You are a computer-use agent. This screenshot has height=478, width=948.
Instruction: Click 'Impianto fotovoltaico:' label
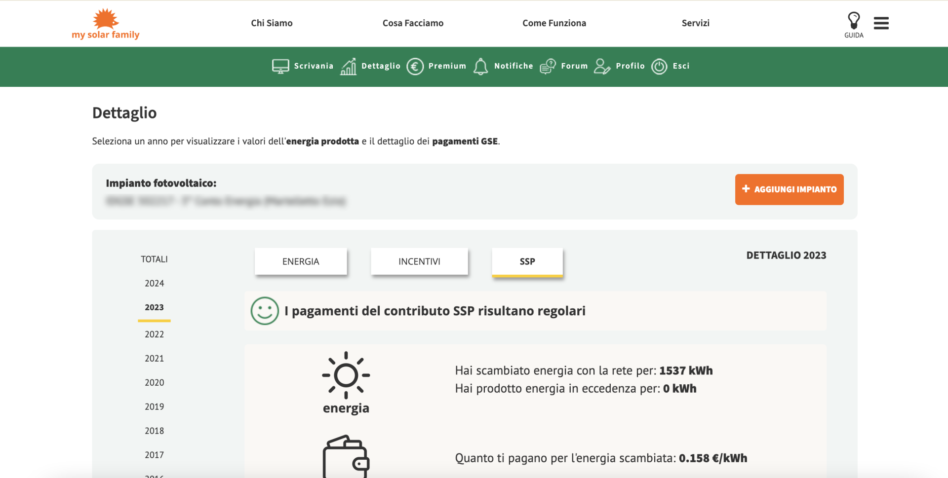tap(161, 184)
